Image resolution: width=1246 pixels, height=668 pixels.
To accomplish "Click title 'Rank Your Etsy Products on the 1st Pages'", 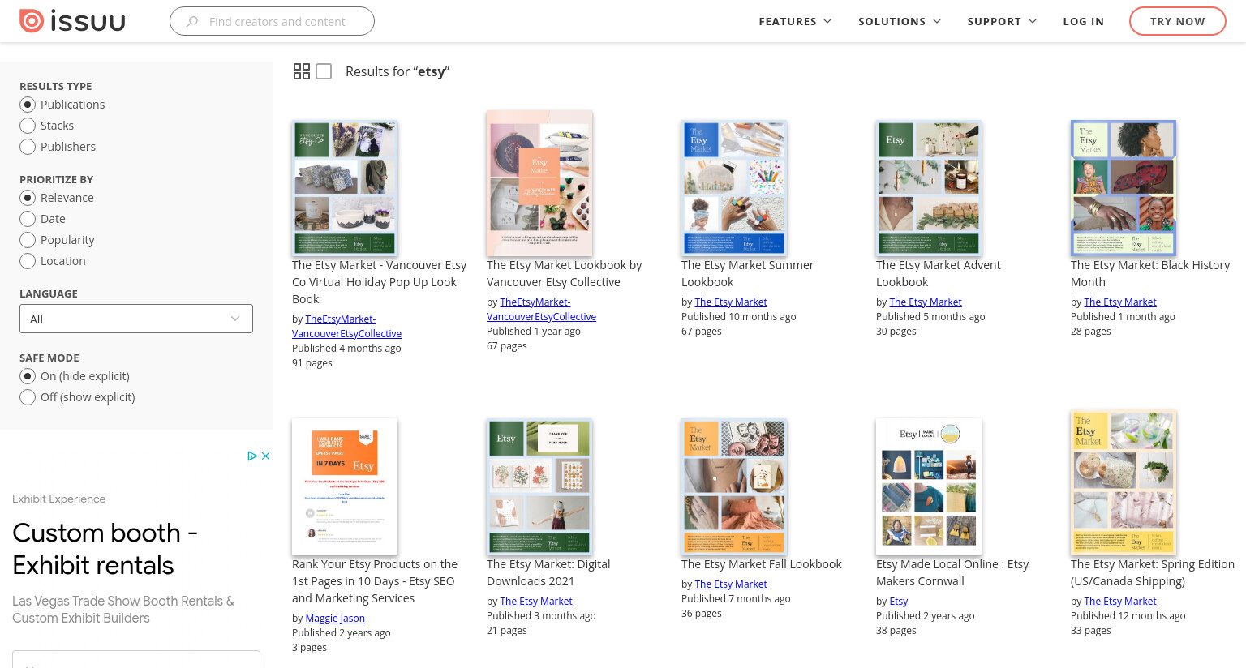I will 375,581.
